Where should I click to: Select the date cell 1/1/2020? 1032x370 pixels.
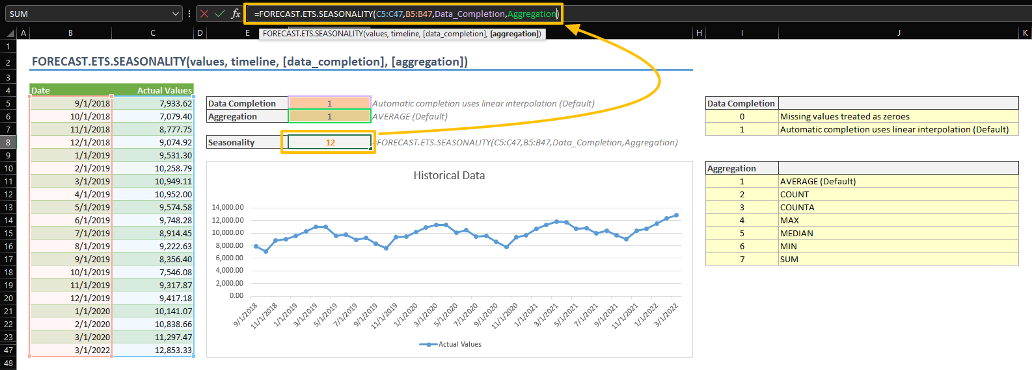[x=70, y=311]
